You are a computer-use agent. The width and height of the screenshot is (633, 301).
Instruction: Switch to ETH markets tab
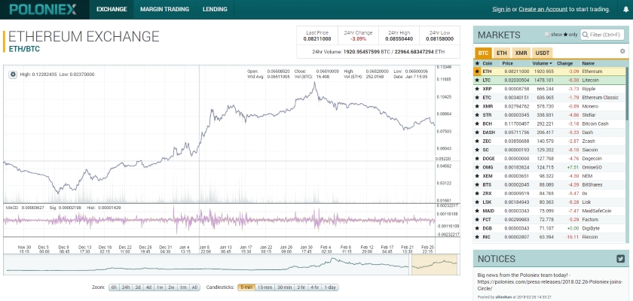click(501, 53)
